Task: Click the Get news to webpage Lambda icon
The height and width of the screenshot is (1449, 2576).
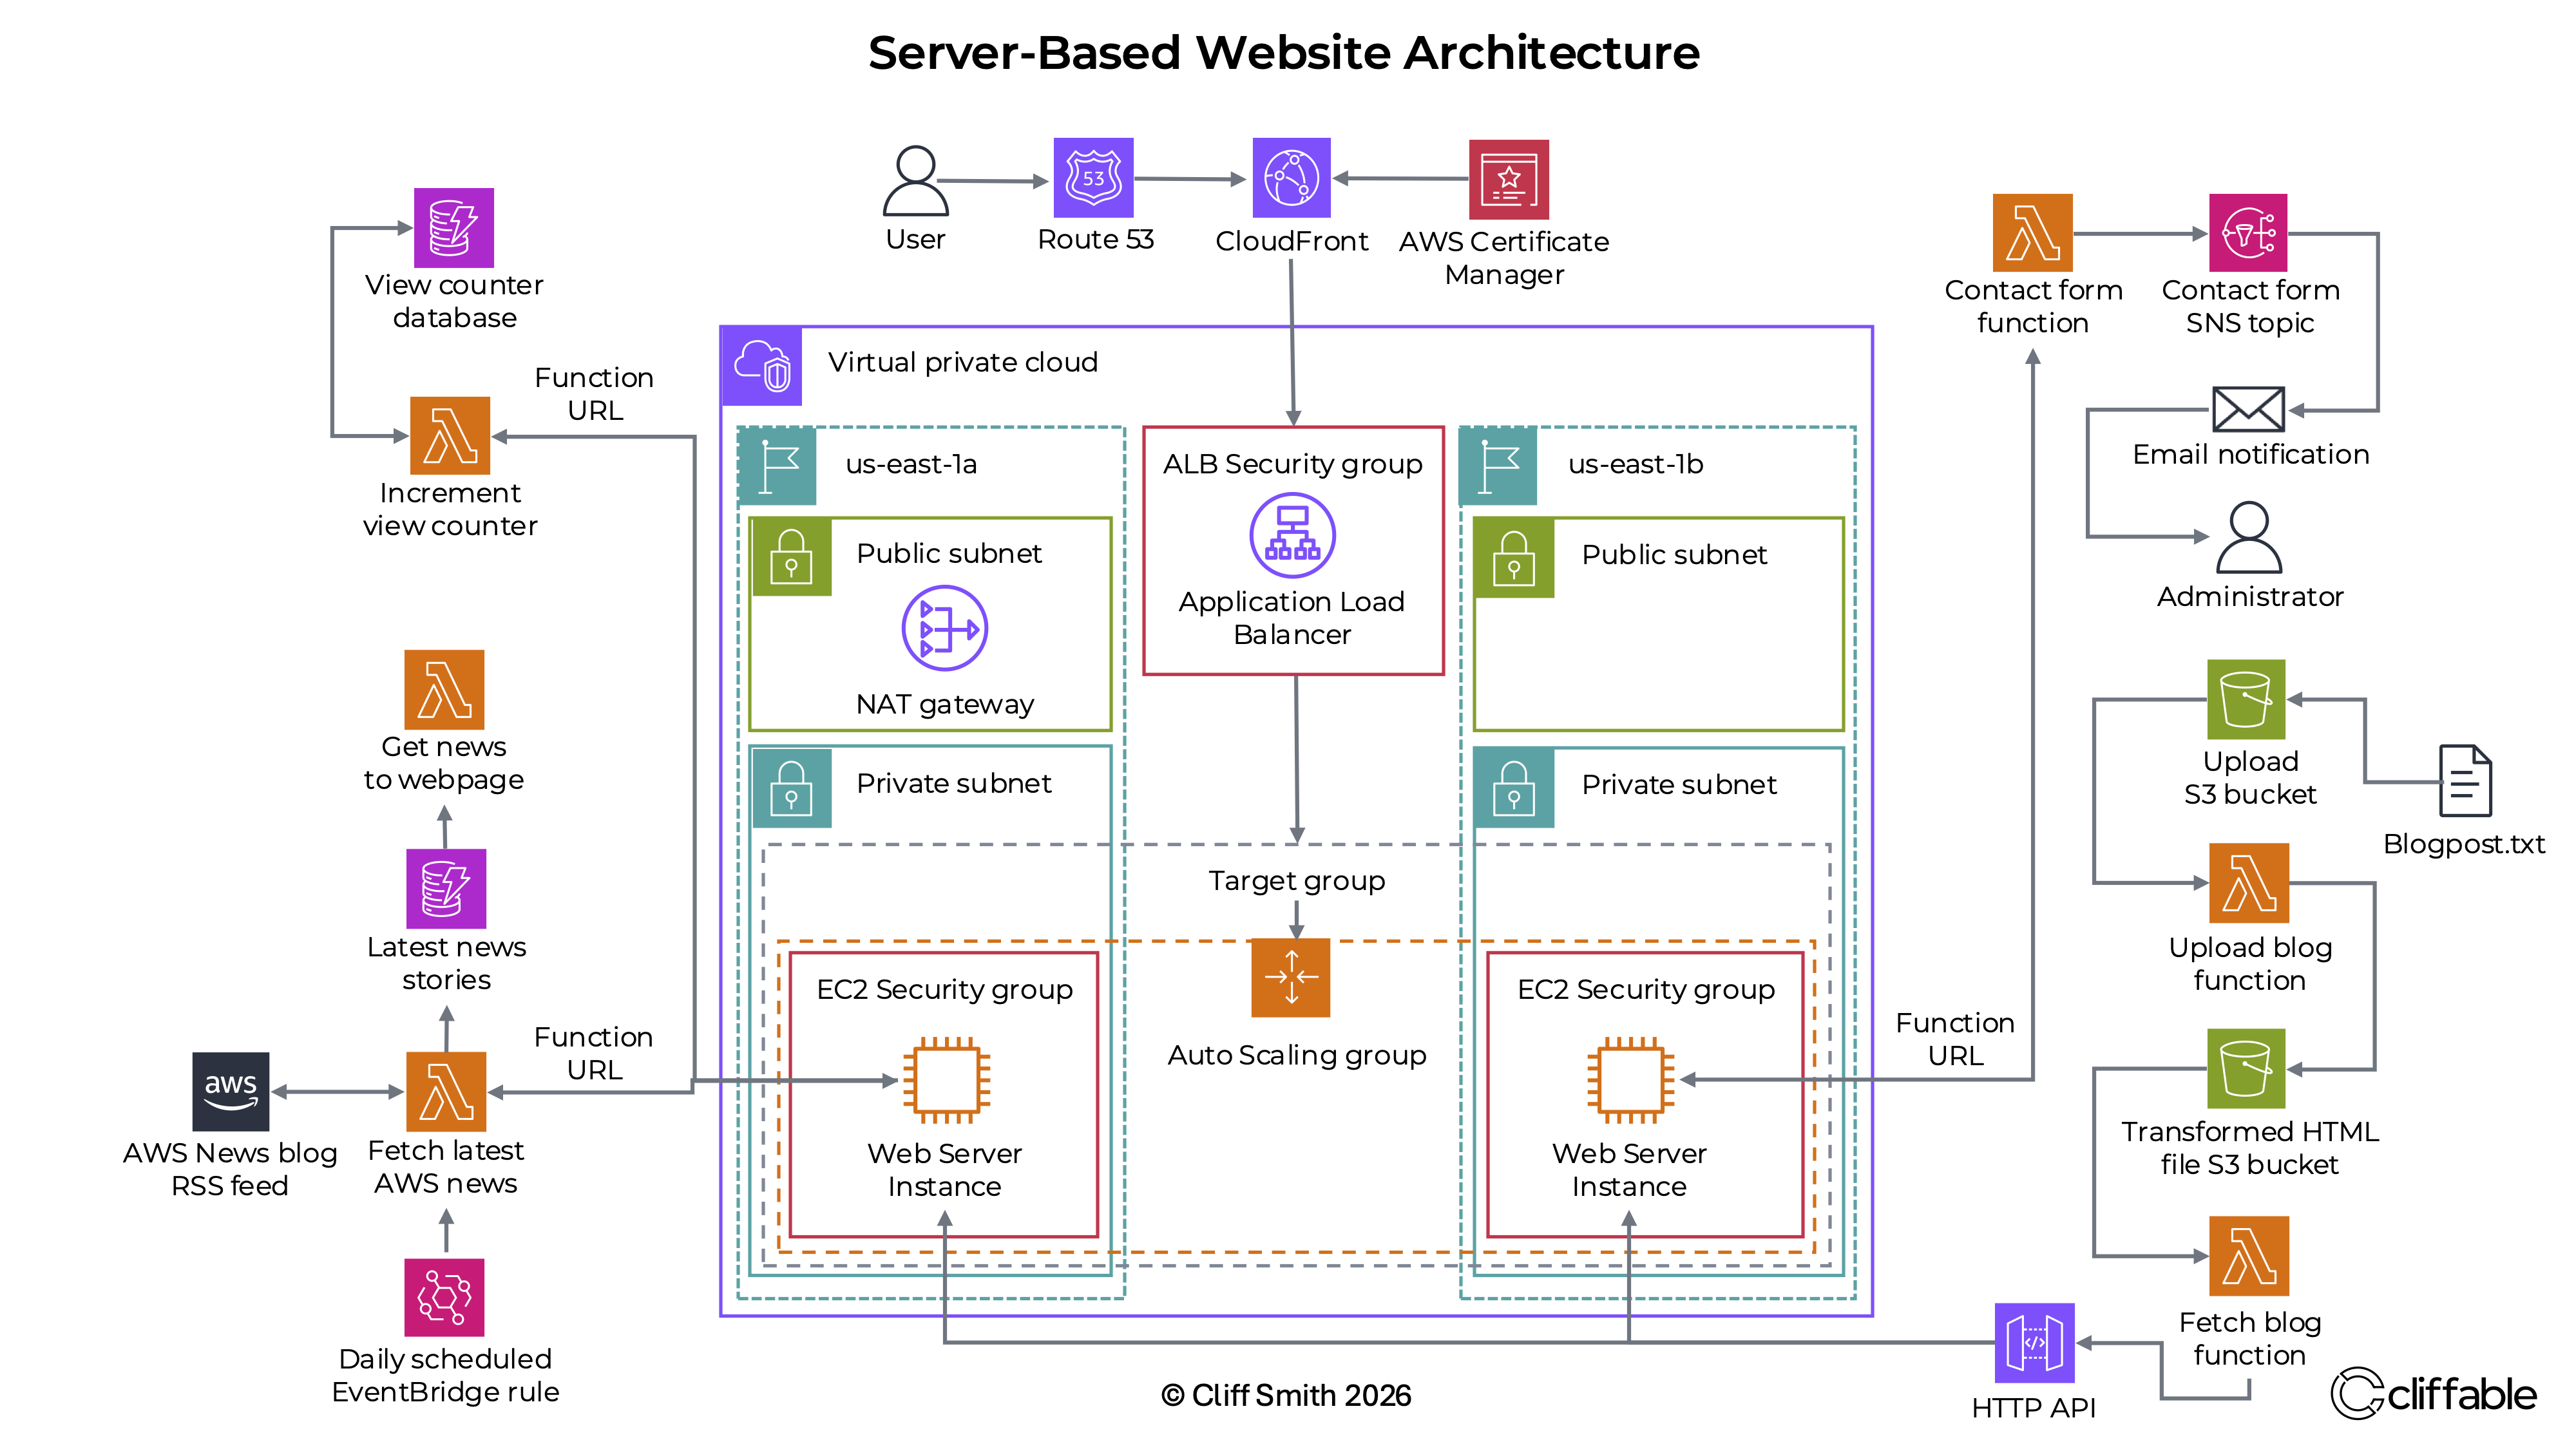Action: pos(444,690)
